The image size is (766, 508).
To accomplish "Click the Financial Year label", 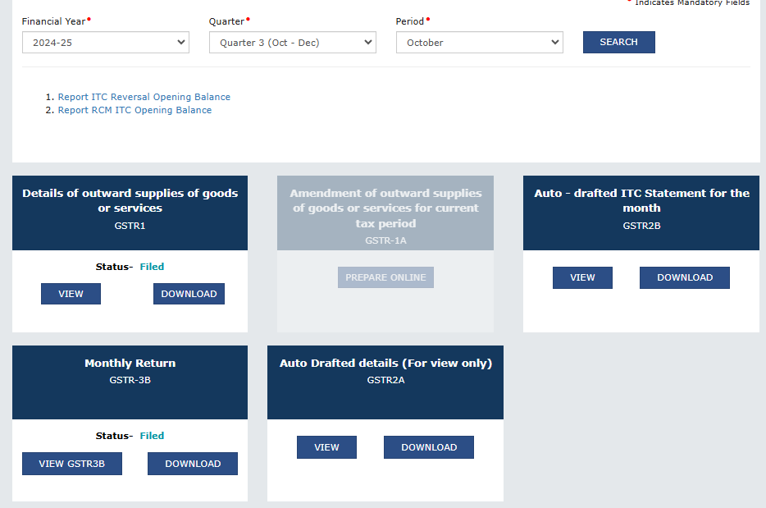I will coord(54,21).
